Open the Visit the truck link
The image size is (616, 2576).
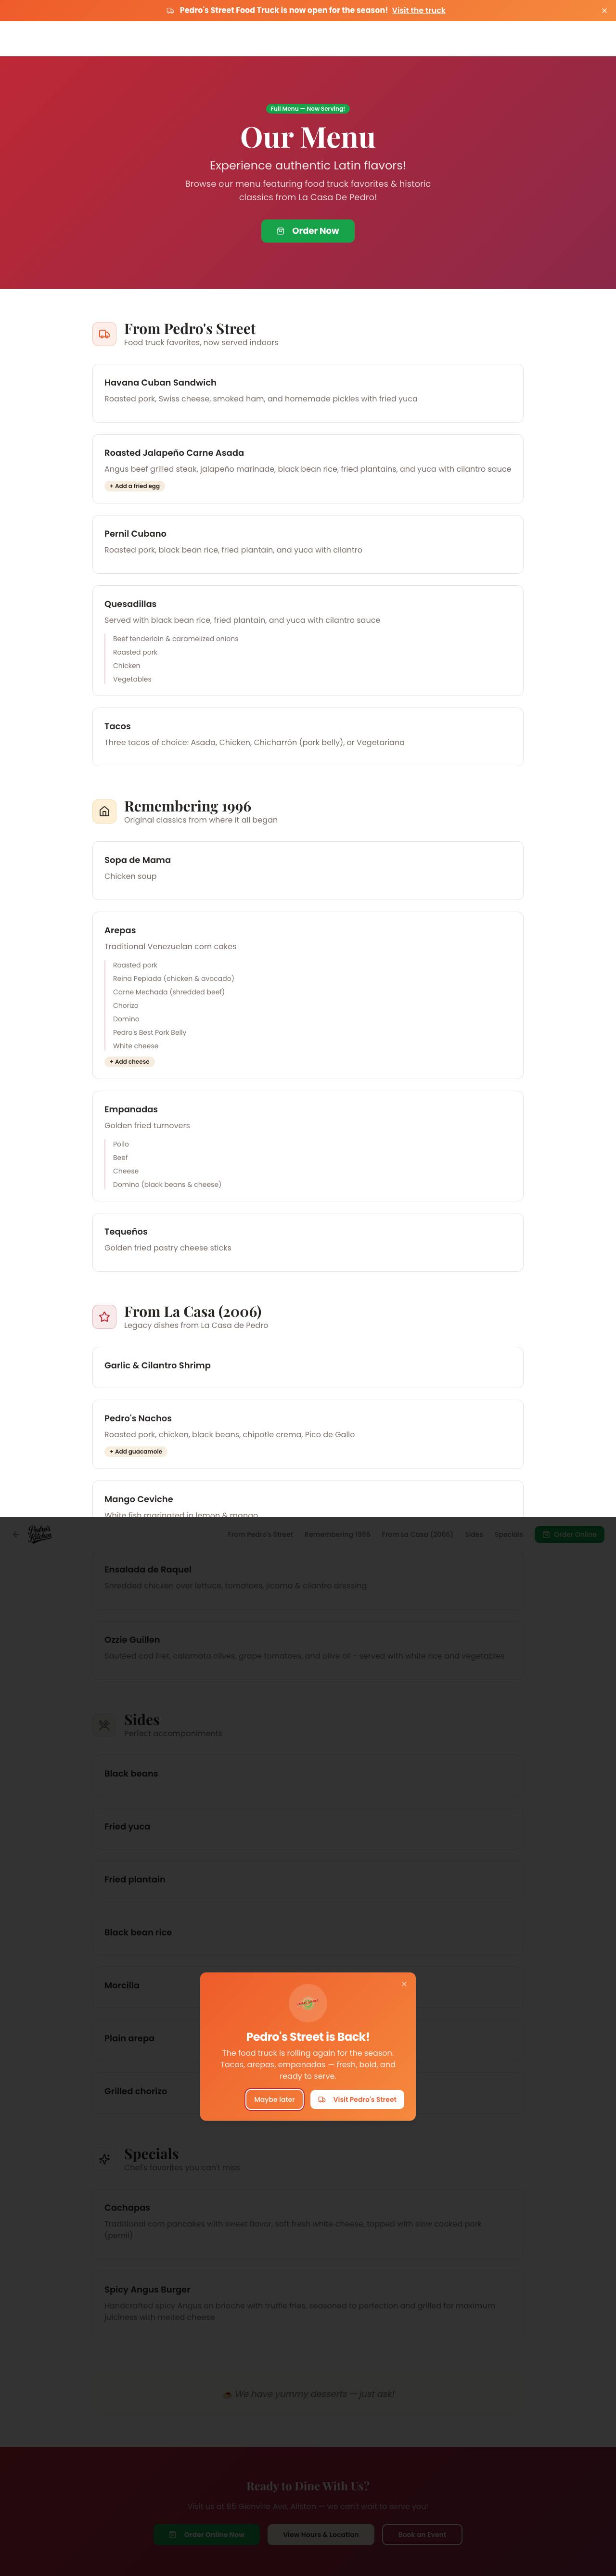click(419, 10)
